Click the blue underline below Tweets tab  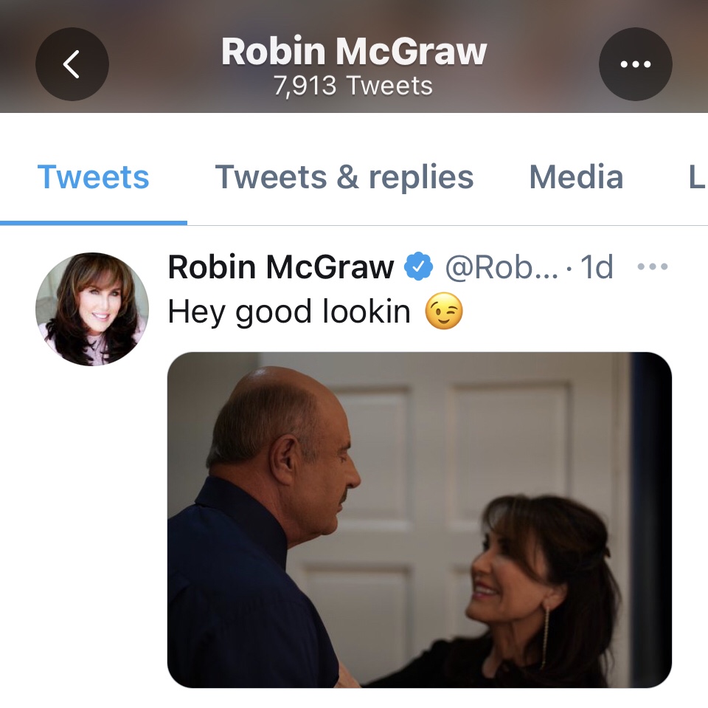[94, 222]
